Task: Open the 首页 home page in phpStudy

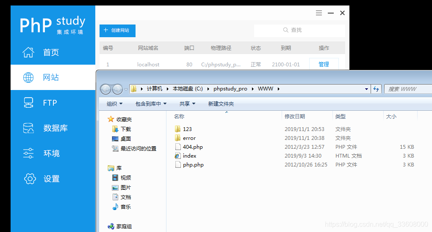Action: click(x=53, y=52)
